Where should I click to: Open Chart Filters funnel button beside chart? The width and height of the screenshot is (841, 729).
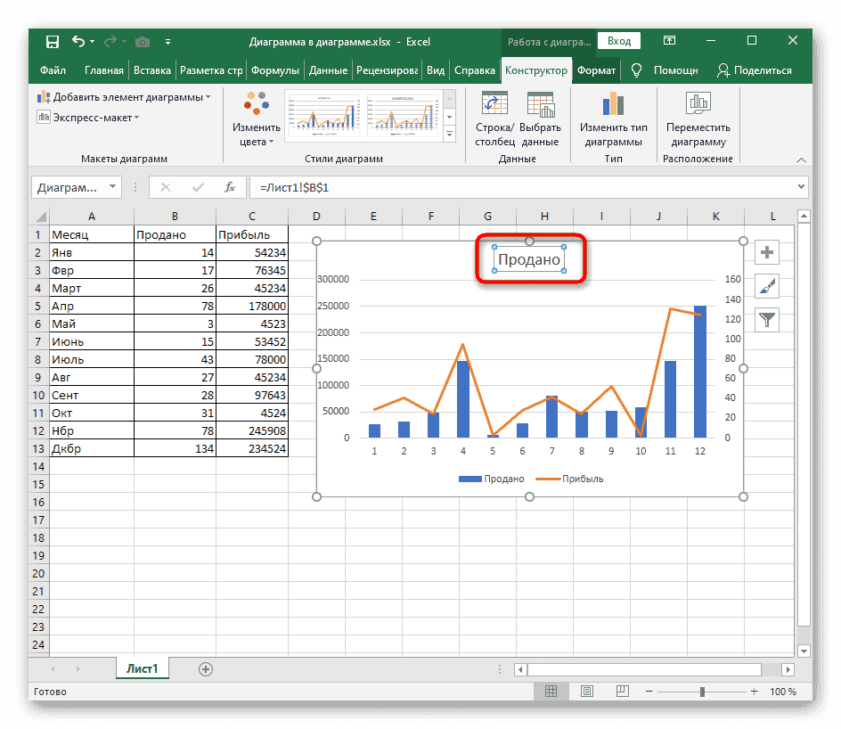767,319
